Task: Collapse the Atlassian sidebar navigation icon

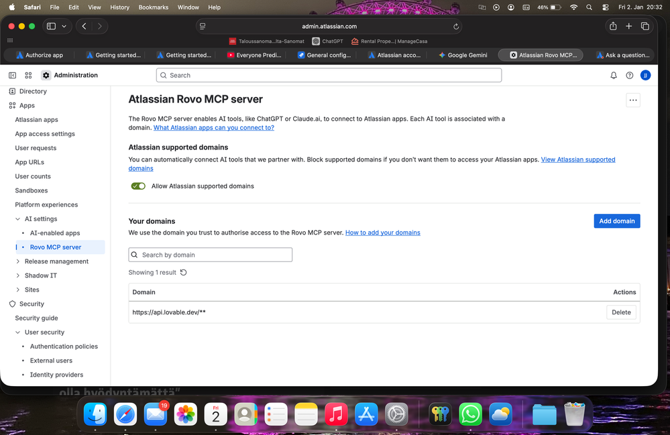Action: (12, 75)
